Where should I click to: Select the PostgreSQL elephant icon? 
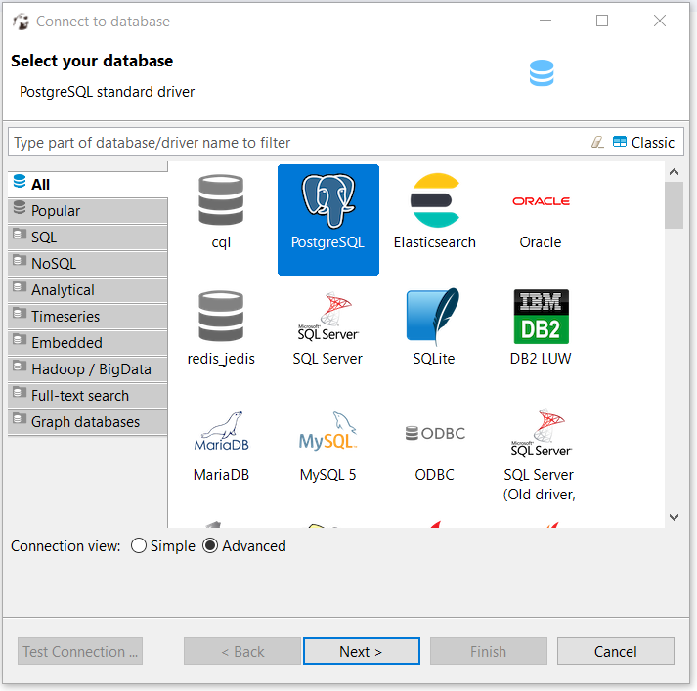click(x=328, y=201)
